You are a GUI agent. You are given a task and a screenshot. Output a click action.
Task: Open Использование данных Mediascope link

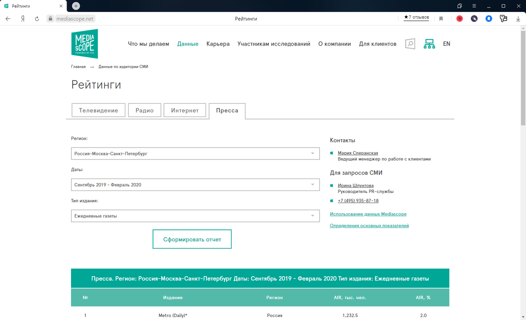[x=368, y=214]
